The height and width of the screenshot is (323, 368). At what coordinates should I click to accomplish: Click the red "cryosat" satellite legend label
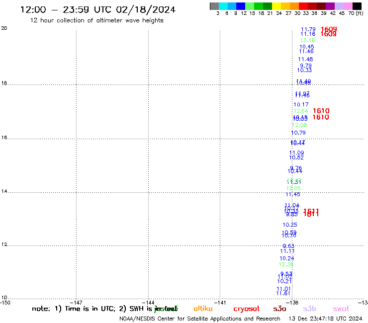tap(247, 309)
